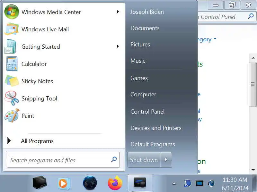Launch Windows Live Mail icon
The image size is (257, 192).
[12, 29]
